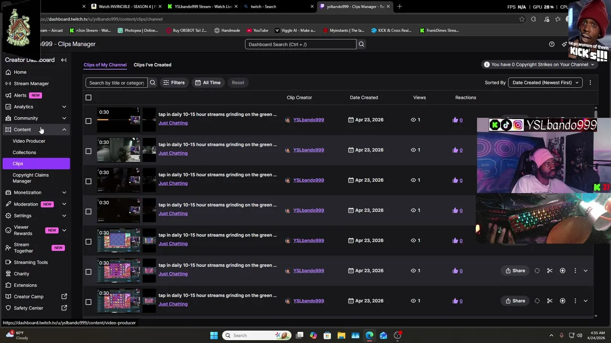611x343 pixels.
Task: Switch to the twitch - Search browser tab
Action: click(x=278, y=7)
